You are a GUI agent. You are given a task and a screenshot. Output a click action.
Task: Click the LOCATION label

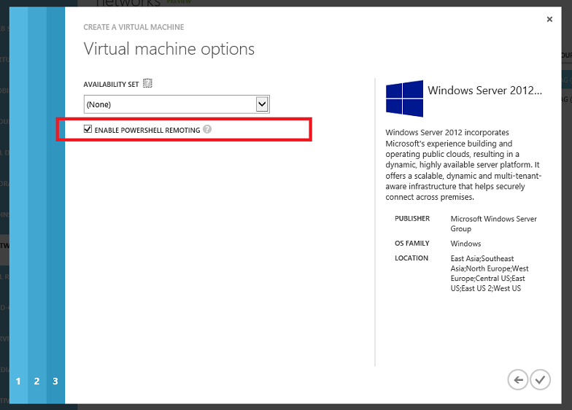[411, 258]
